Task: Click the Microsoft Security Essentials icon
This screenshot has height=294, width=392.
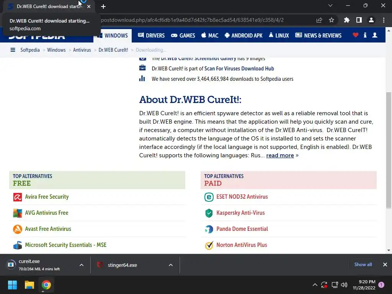Action: click(18, 245)
